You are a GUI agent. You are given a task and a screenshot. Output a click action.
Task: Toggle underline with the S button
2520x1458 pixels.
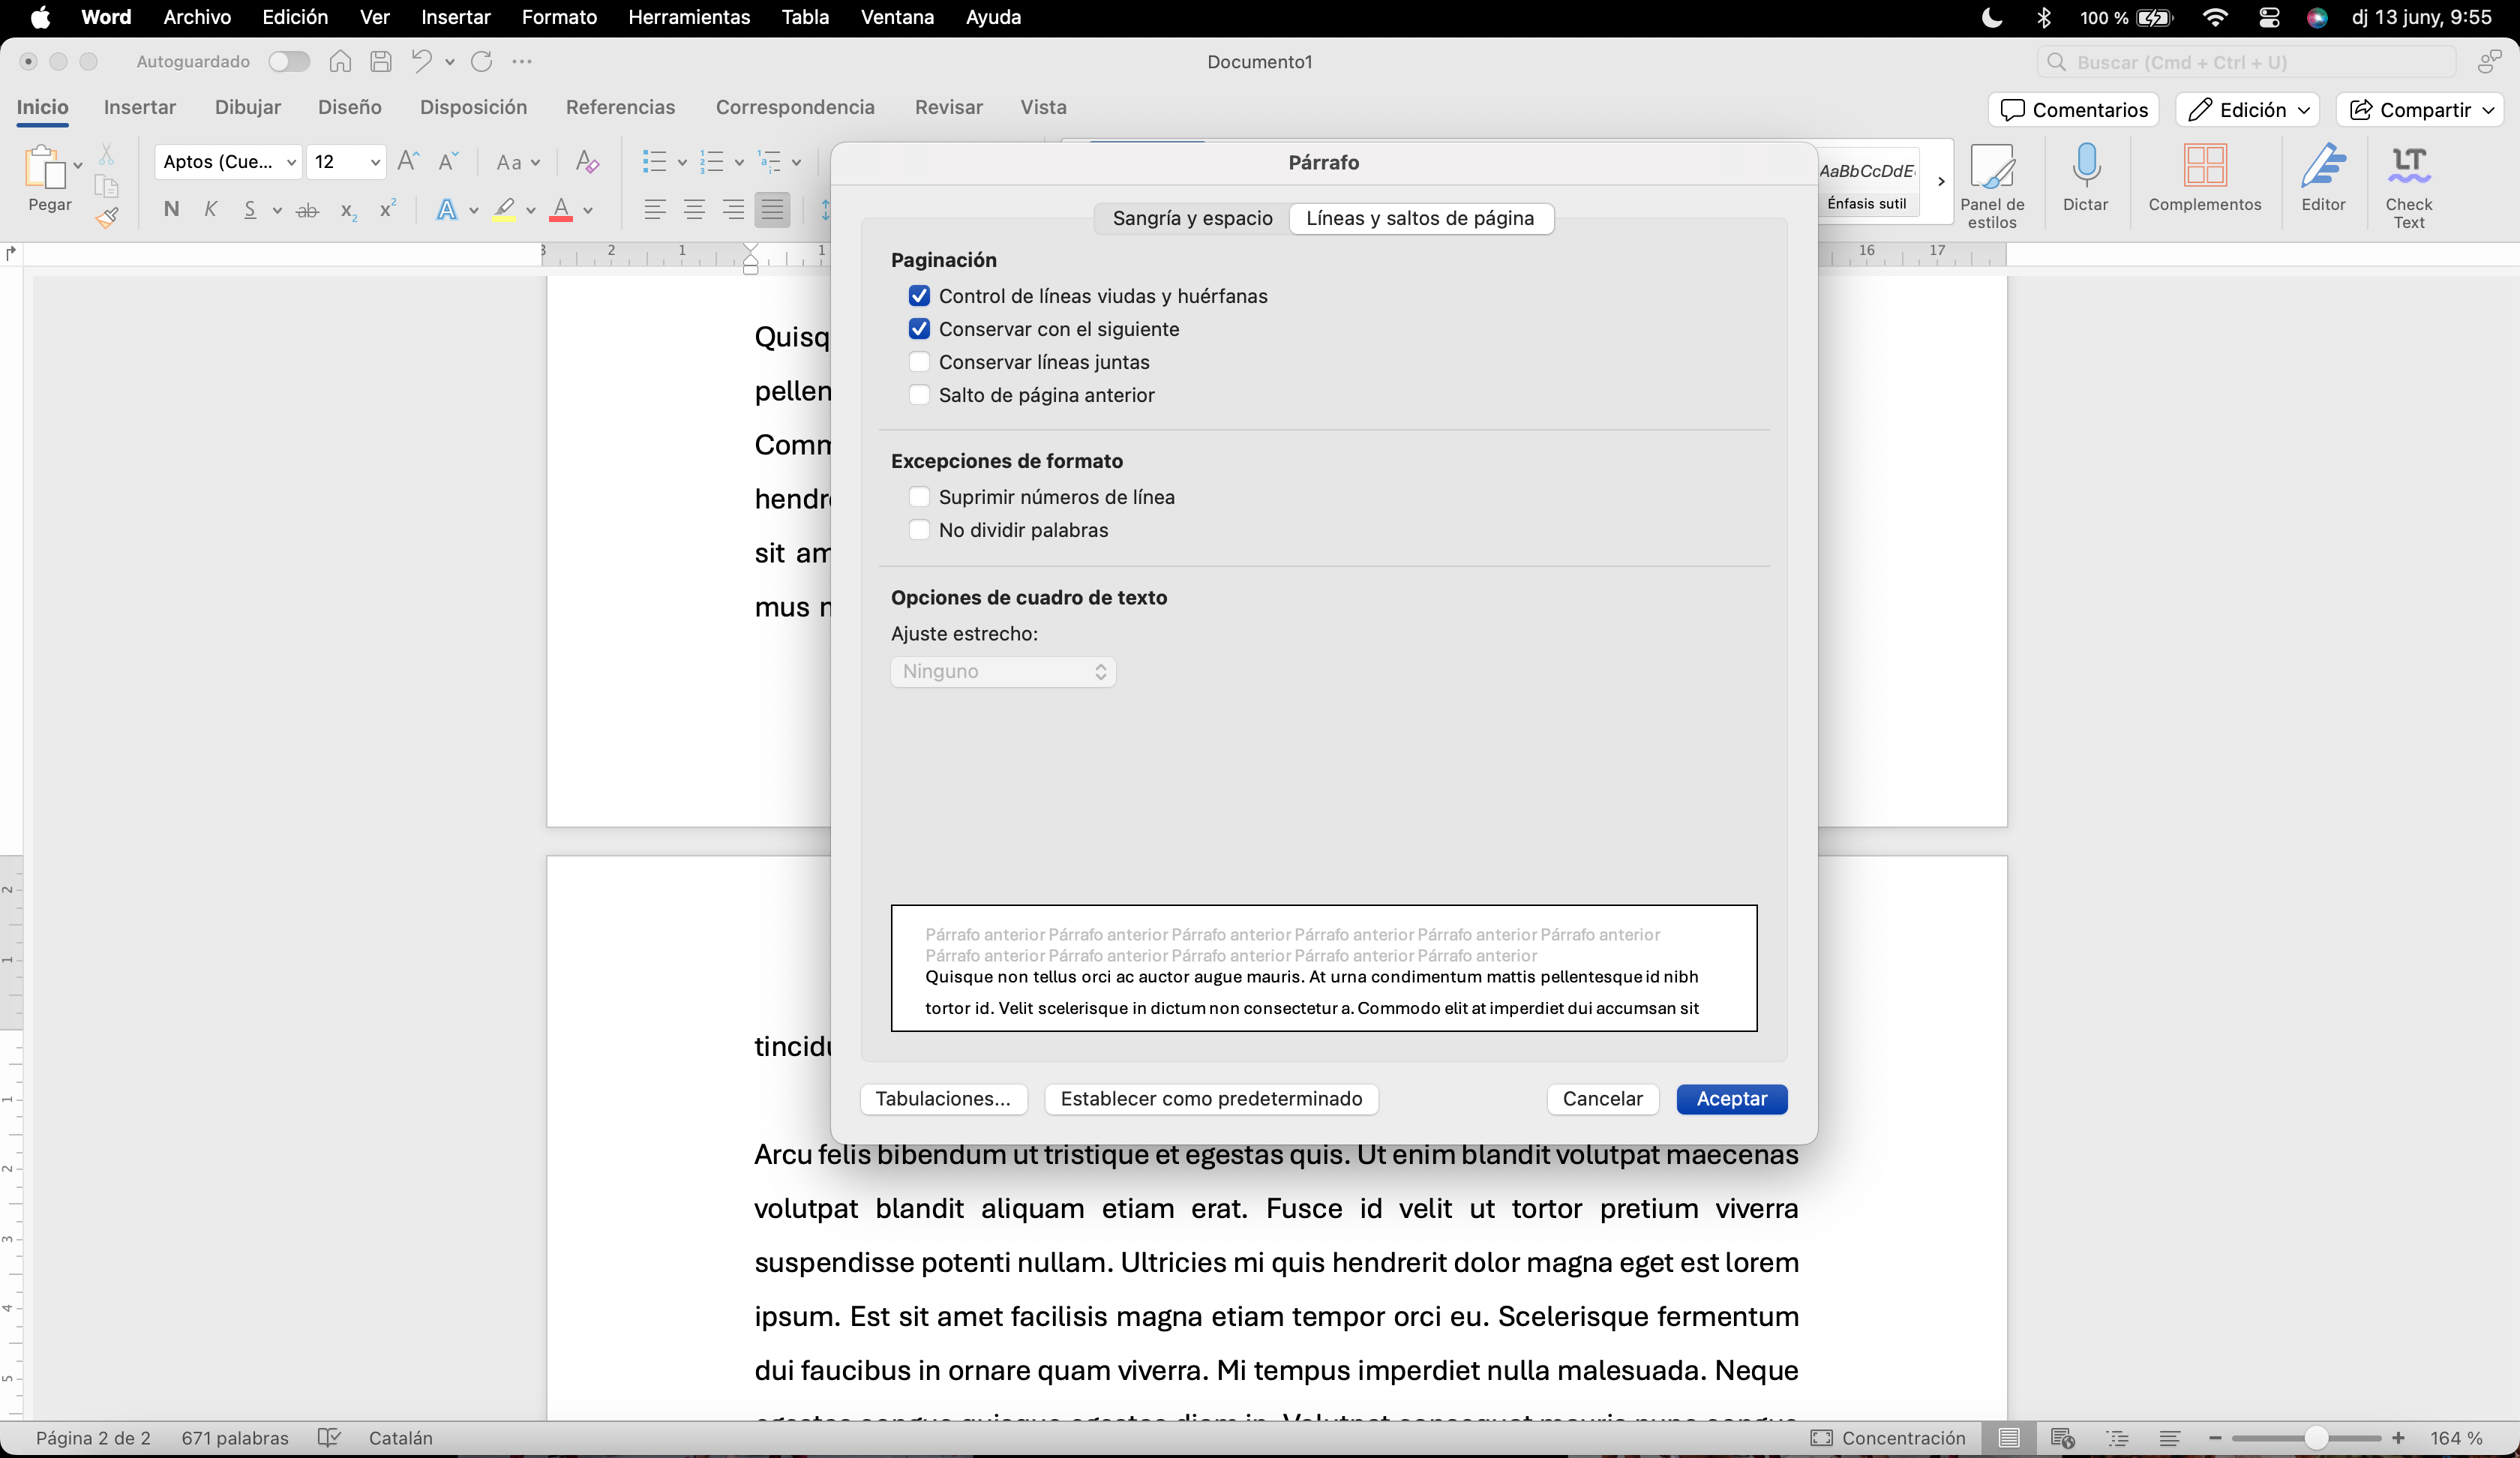[250, 209]
